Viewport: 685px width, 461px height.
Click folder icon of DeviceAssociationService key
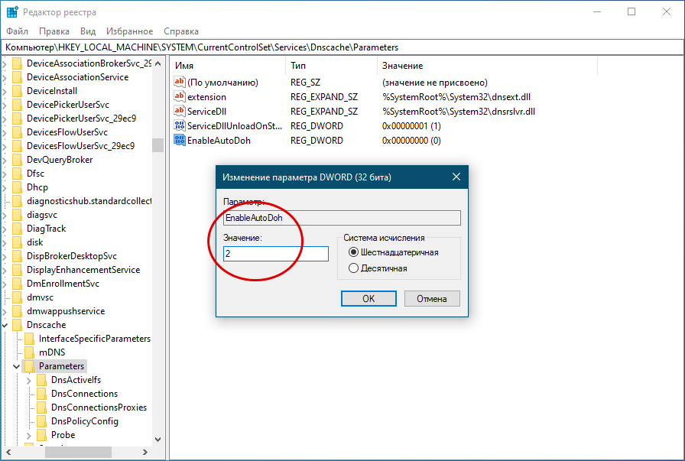[18, 77]
